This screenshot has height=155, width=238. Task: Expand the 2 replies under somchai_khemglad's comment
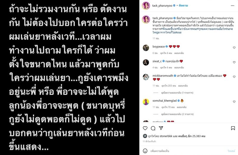pyautogui.click(x=177, y=114)
